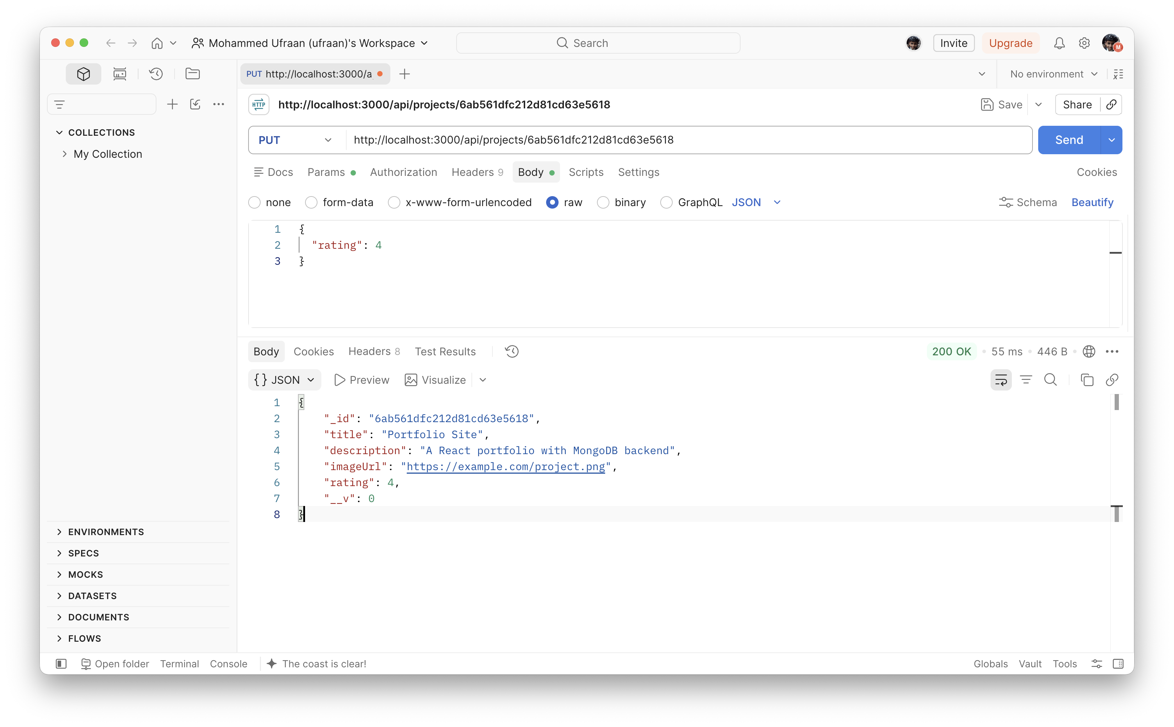
Task: Open the request Headers tab
Action: pyautogui.click(x=477, y=172)
